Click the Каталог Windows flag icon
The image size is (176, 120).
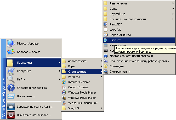11,52
